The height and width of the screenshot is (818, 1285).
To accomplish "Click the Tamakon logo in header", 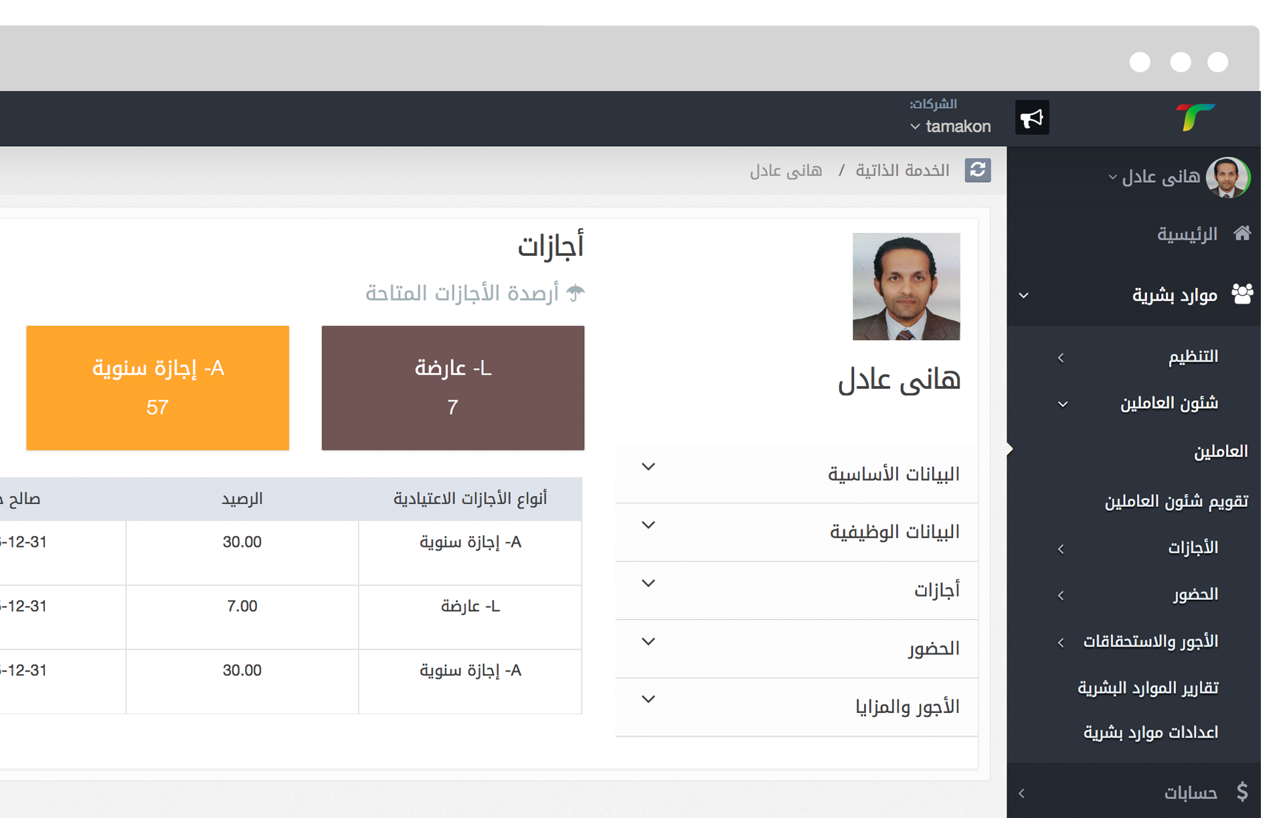I will (x=1195, y=117).
